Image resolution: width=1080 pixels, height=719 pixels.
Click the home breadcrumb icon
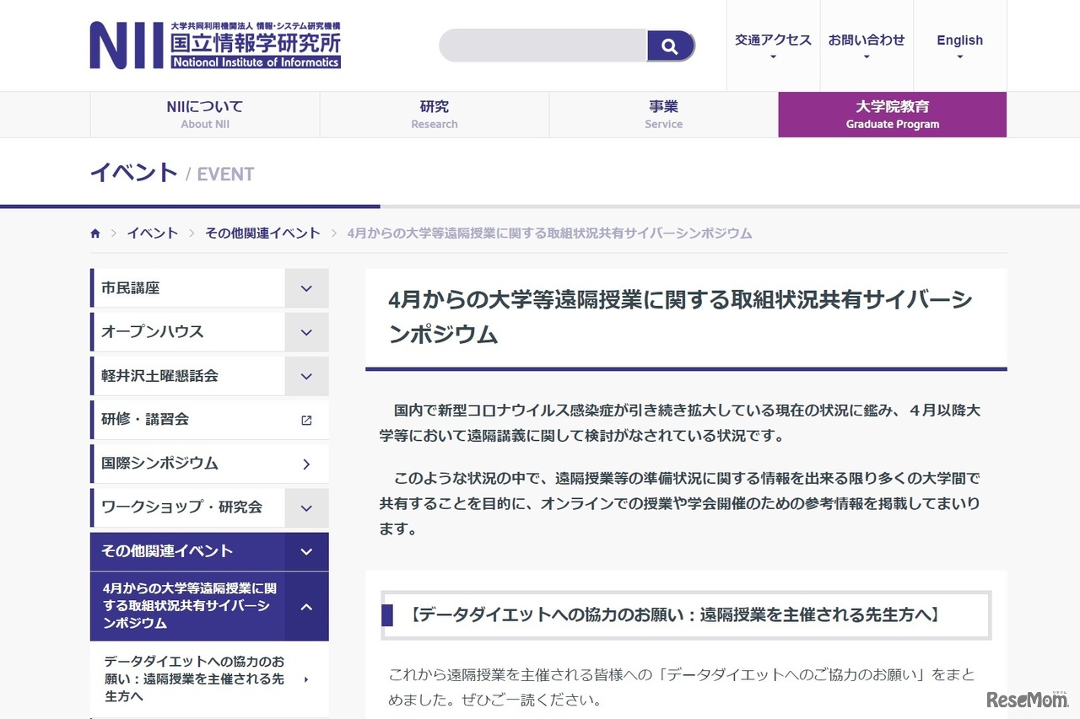pos(94,233)
